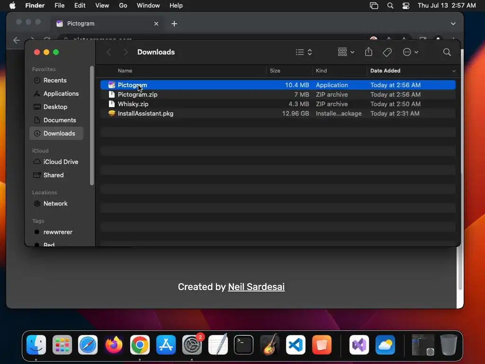This screenshot has width=485, height=364.
Task: Launch Google Chrome from the Dock
Action: click(140, 345)
